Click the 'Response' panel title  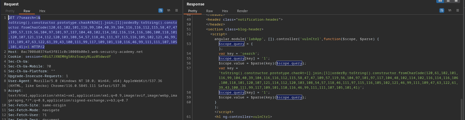pos(196,4)
